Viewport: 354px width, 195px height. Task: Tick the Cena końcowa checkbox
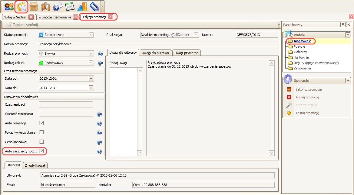point(42,142)
